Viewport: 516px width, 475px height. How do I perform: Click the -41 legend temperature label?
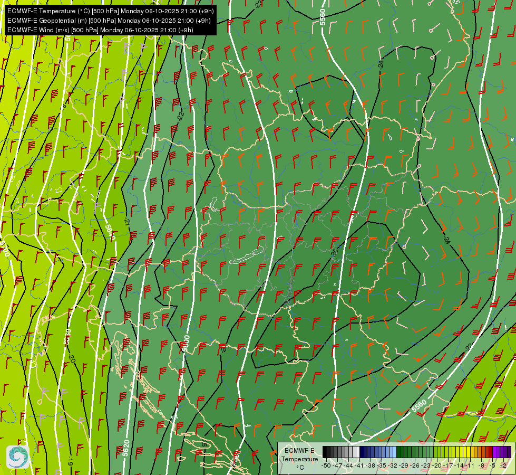click(359, 465)
